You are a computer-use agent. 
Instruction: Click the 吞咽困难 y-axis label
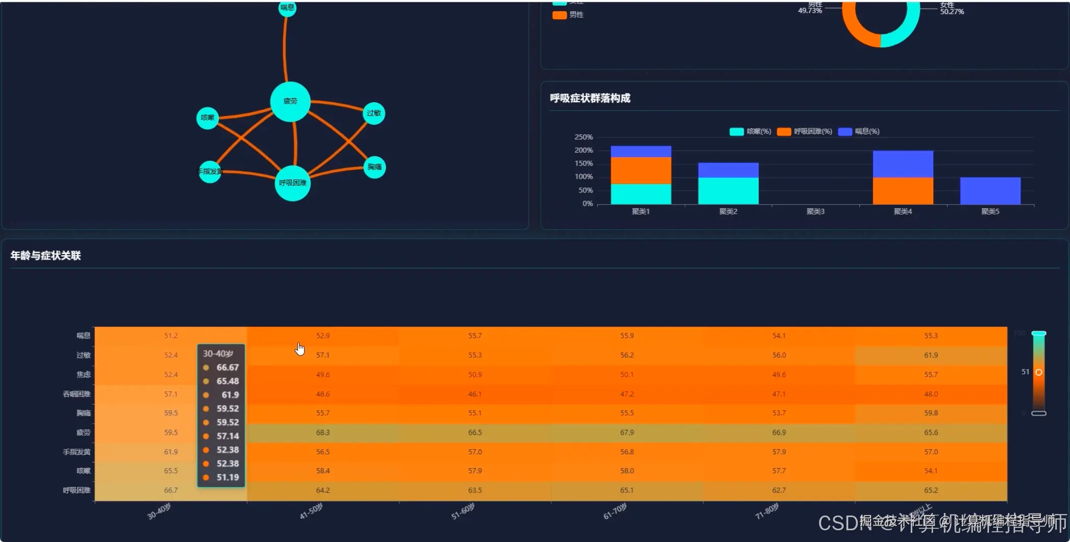(77, 394)
